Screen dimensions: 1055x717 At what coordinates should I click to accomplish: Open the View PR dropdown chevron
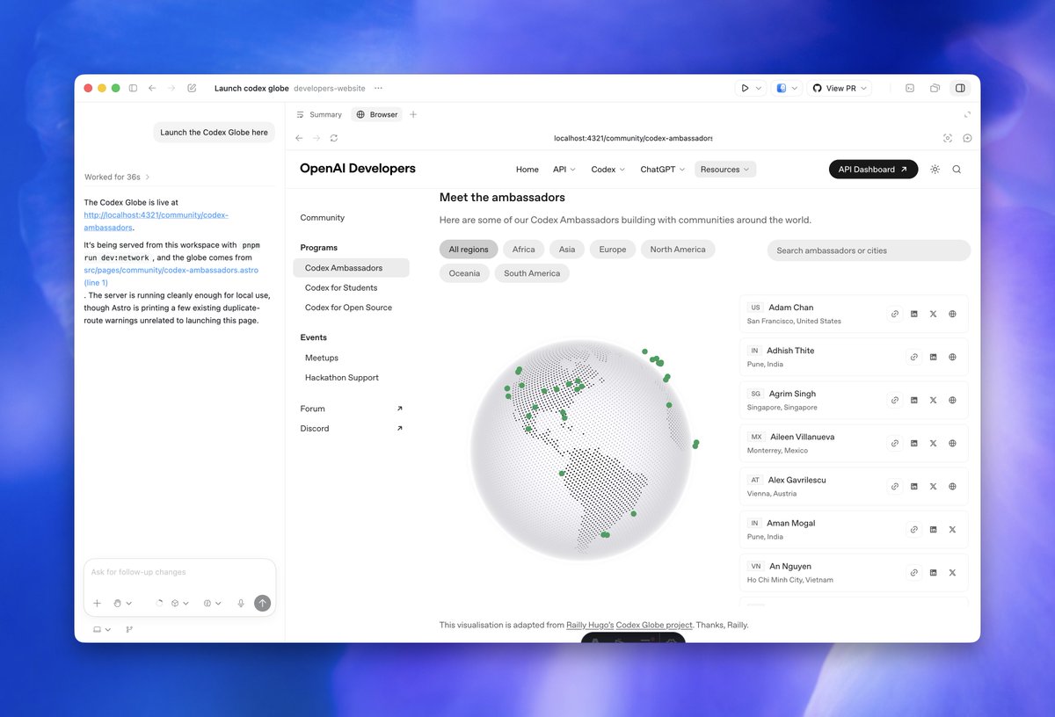click(x=863, y=88)
